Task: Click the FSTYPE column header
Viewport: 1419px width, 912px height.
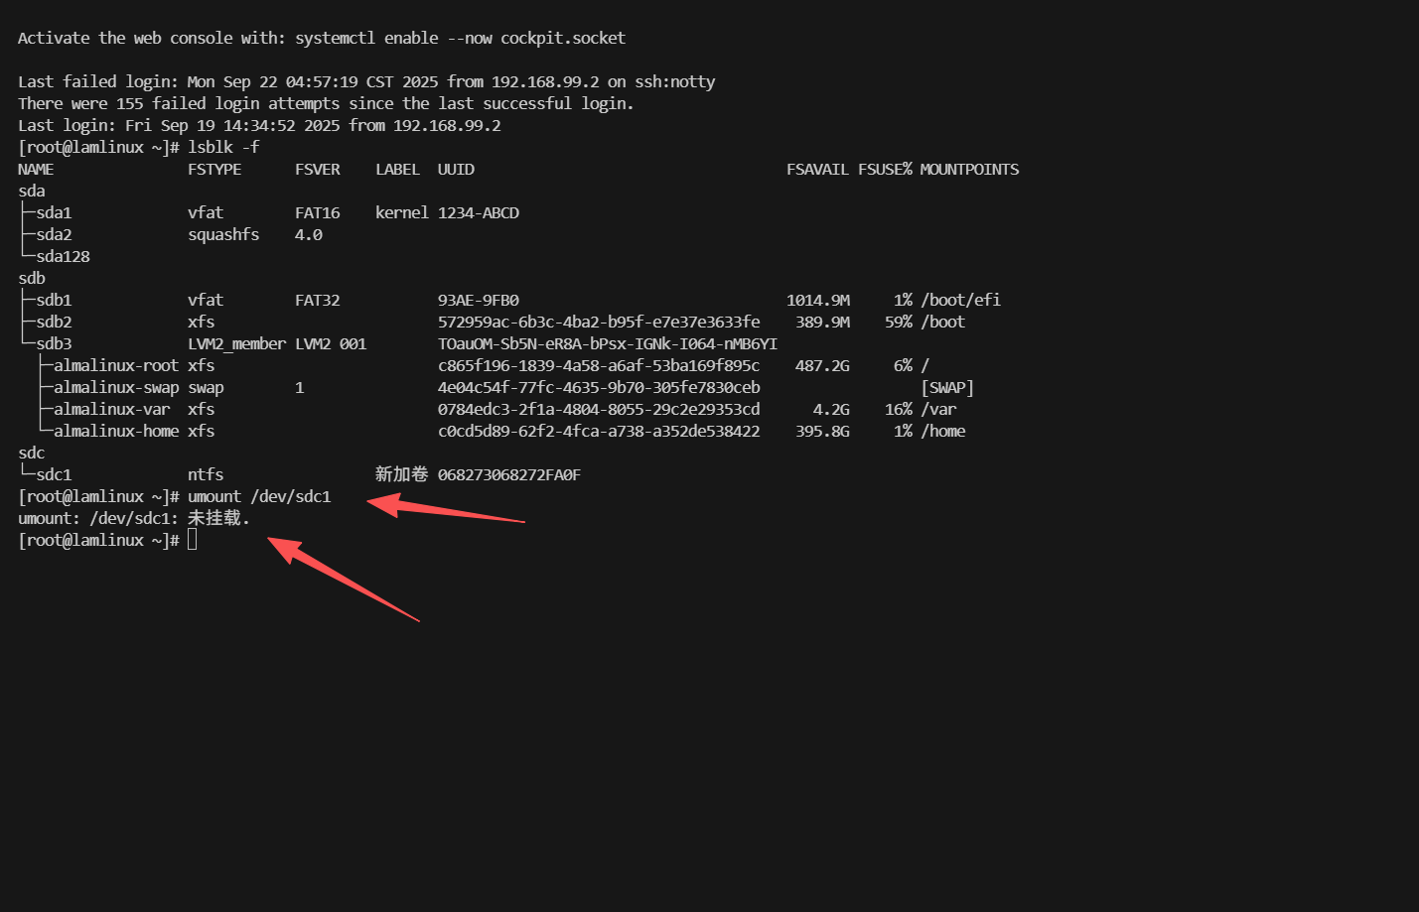Action: [214, 170]
